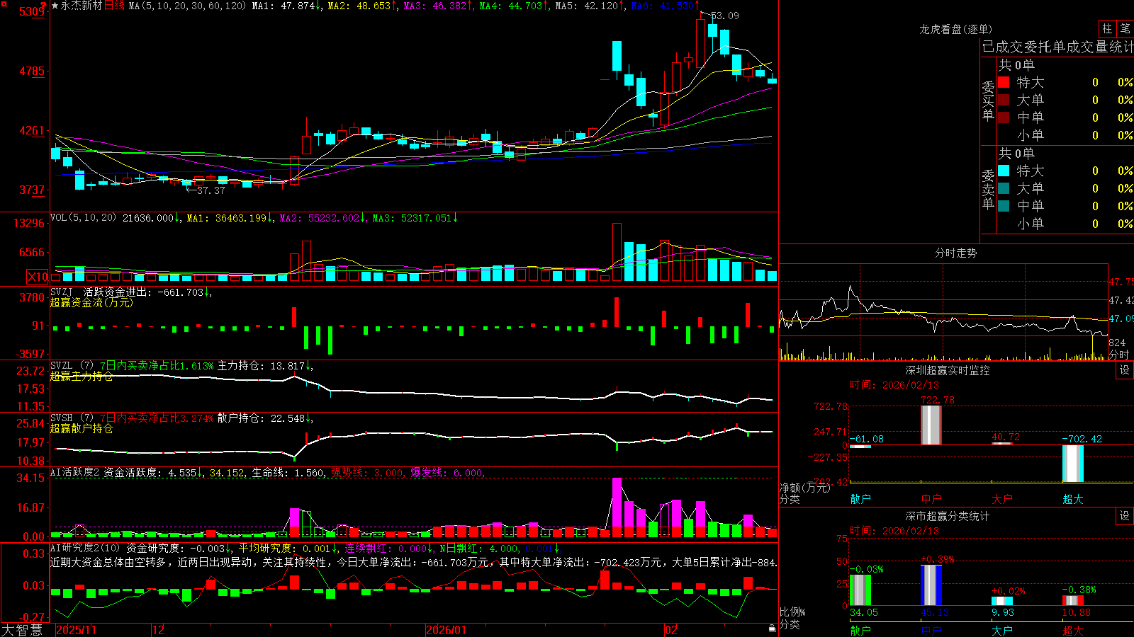Click the 大户 label in 分类统计 chart
Screen dimensions: 1134x637
(x=1002, y=630)
